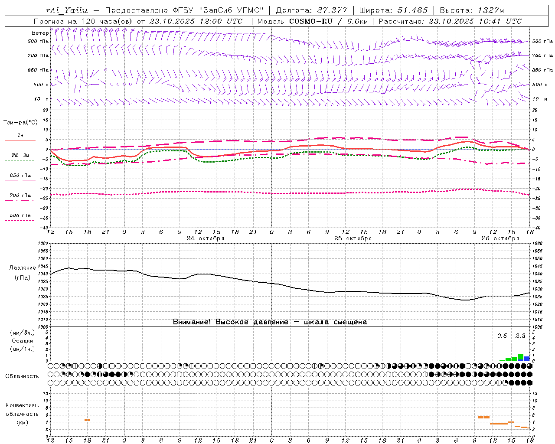Click the 'Td 2м' dew point legend entry
Viewport: 555px width, 444px height.
[20, 155]
